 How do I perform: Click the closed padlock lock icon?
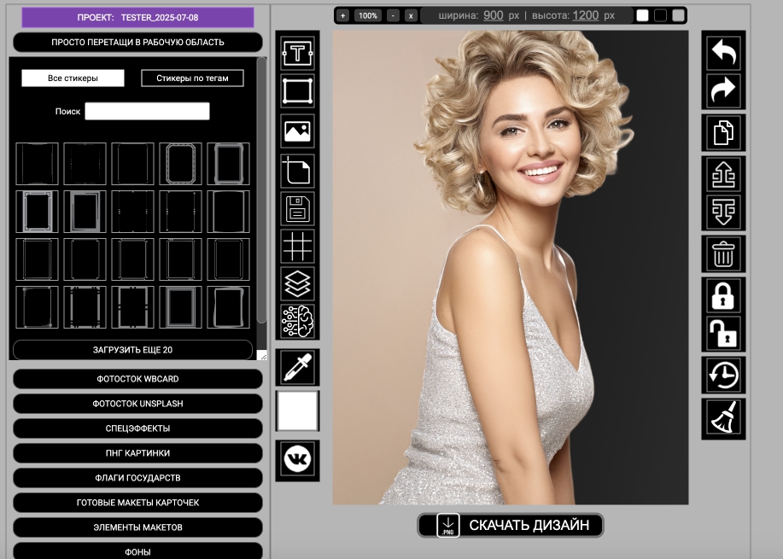(x=723, y=295)
